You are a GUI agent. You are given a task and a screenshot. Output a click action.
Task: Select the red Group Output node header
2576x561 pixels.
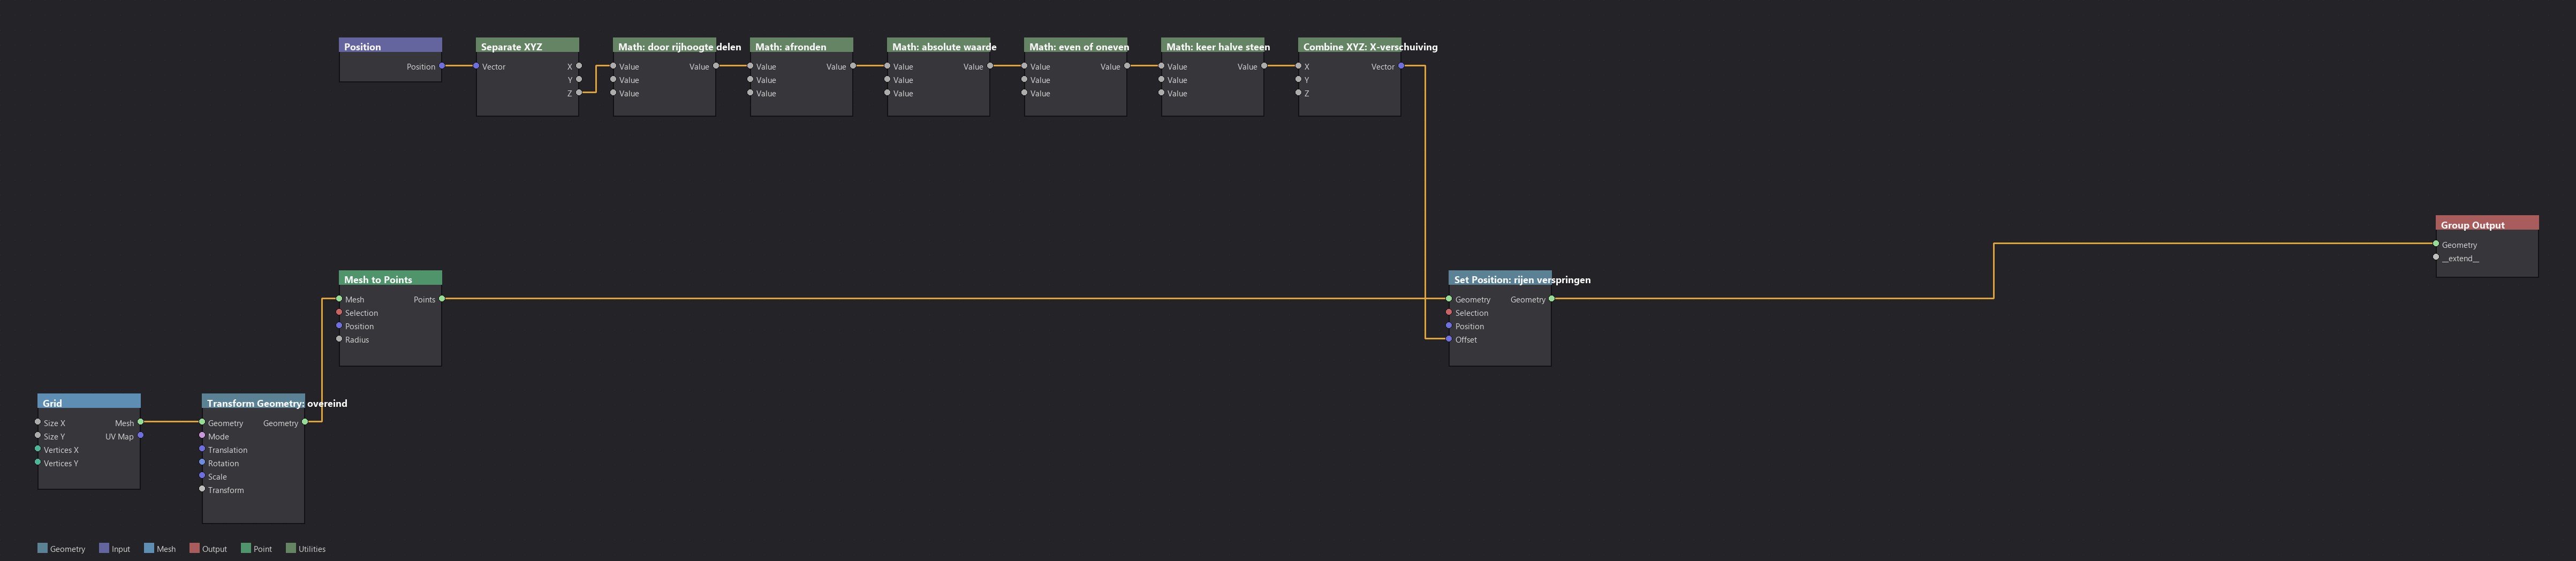click(2486, 224)
